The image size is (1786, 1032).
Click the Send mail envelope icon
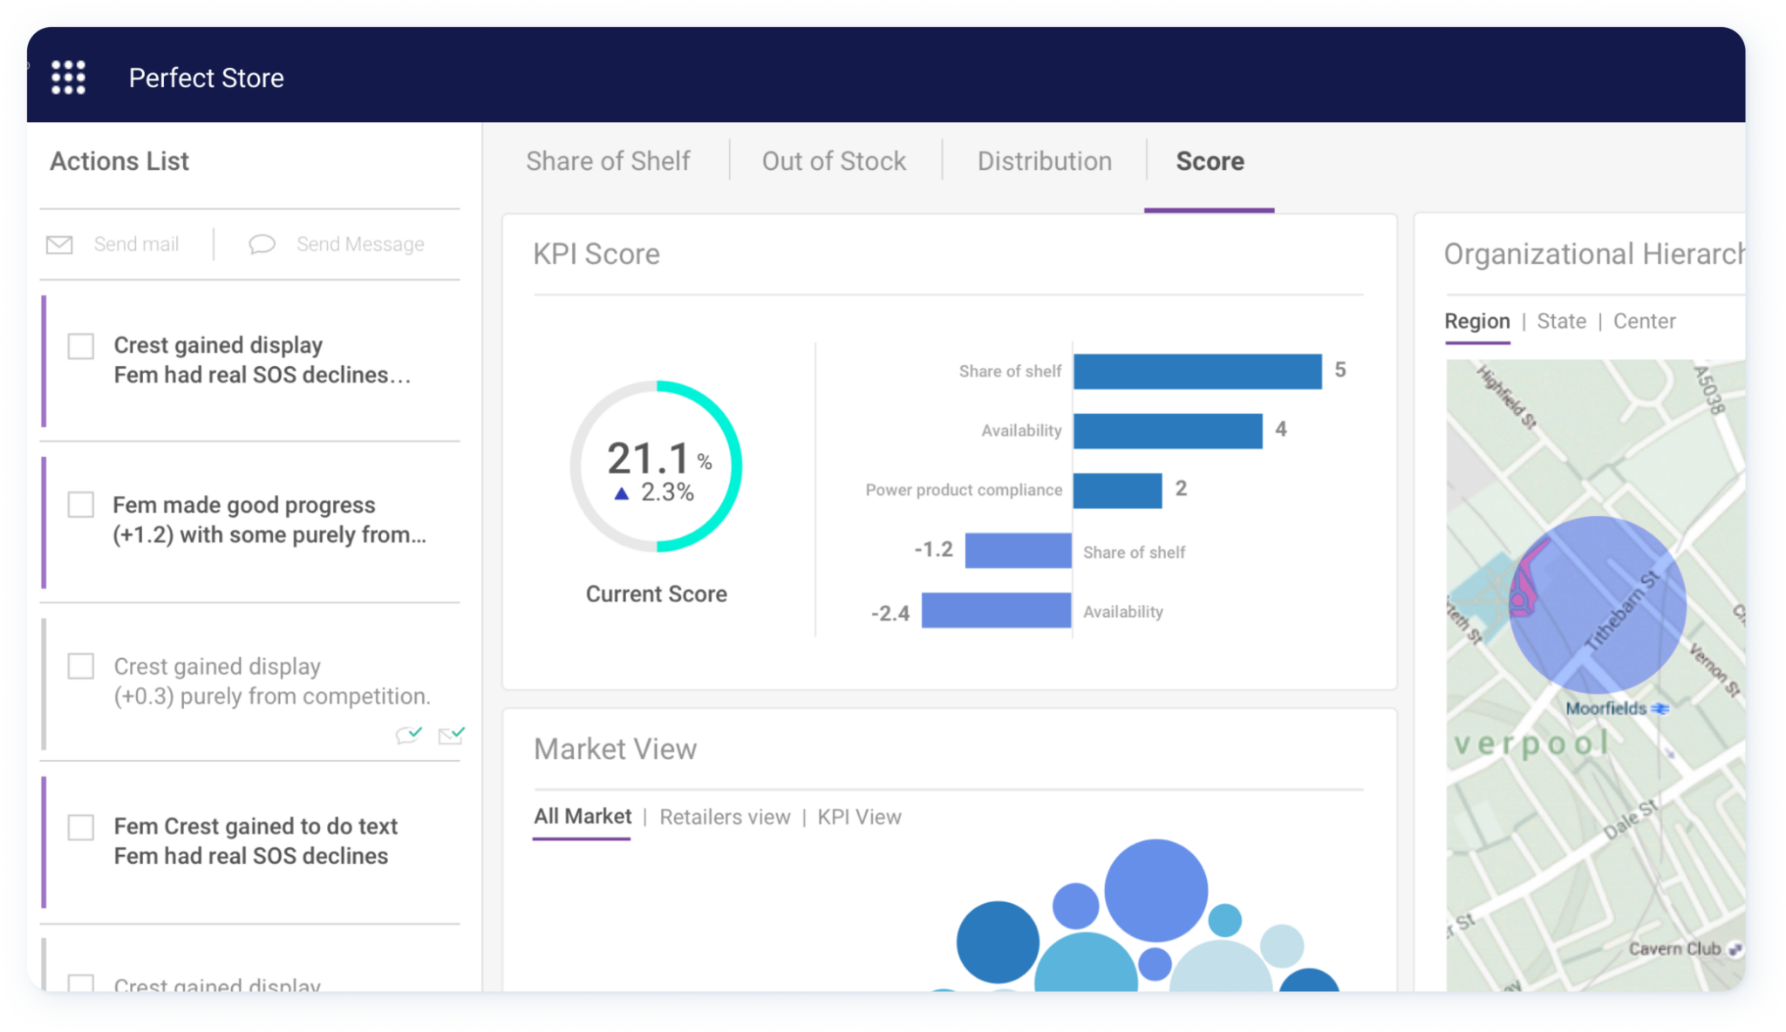(x=59, y=245)
